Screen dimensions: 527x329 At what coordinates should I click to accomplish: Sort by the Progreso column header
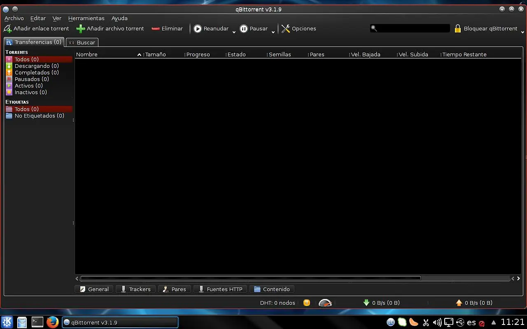[x=205, y=54]
